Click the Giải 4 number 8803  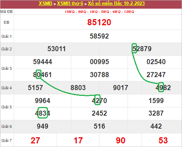(x=78, y=88)
